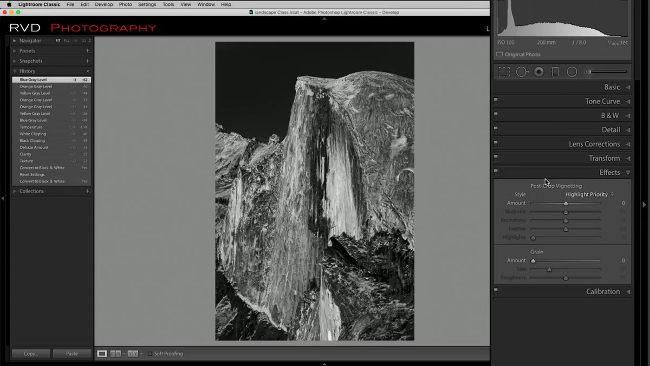Screen dimensions: 650x366
Task: Select White Clipping history step
Action: point(51,134)
